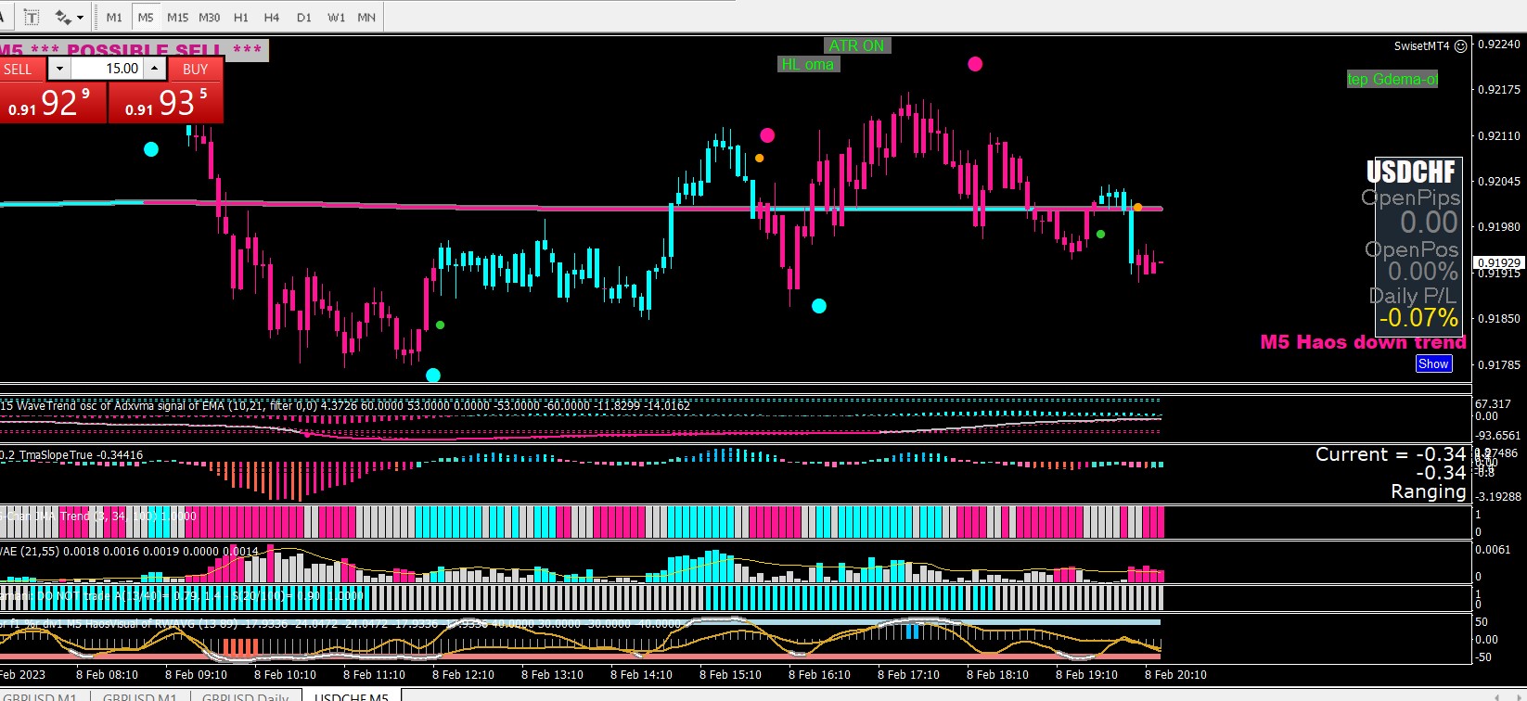
Task: Click the OpenPos 0.00% value
Action: tap(1423, 272)
